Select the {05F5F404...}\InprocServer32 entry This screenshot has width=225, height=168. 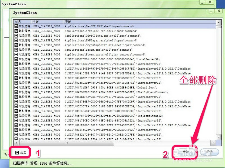(x=113, y=111)
